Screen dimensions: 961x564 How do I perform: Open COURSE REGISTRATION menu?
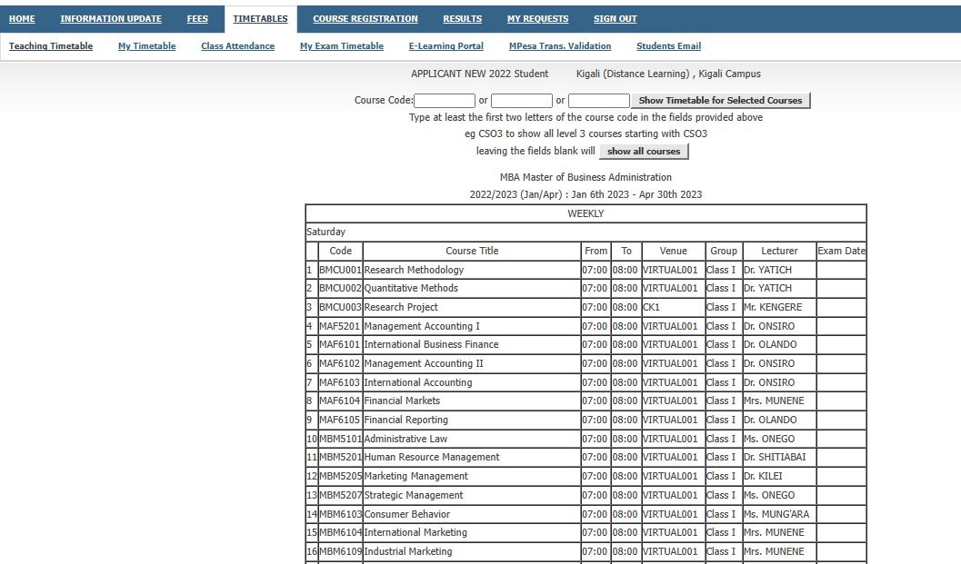point(365,19)
